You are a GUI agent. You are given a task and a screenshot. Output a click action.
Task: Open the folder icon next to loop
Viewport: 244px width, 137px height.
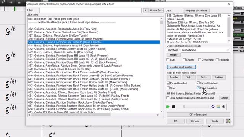coord(218,107)
